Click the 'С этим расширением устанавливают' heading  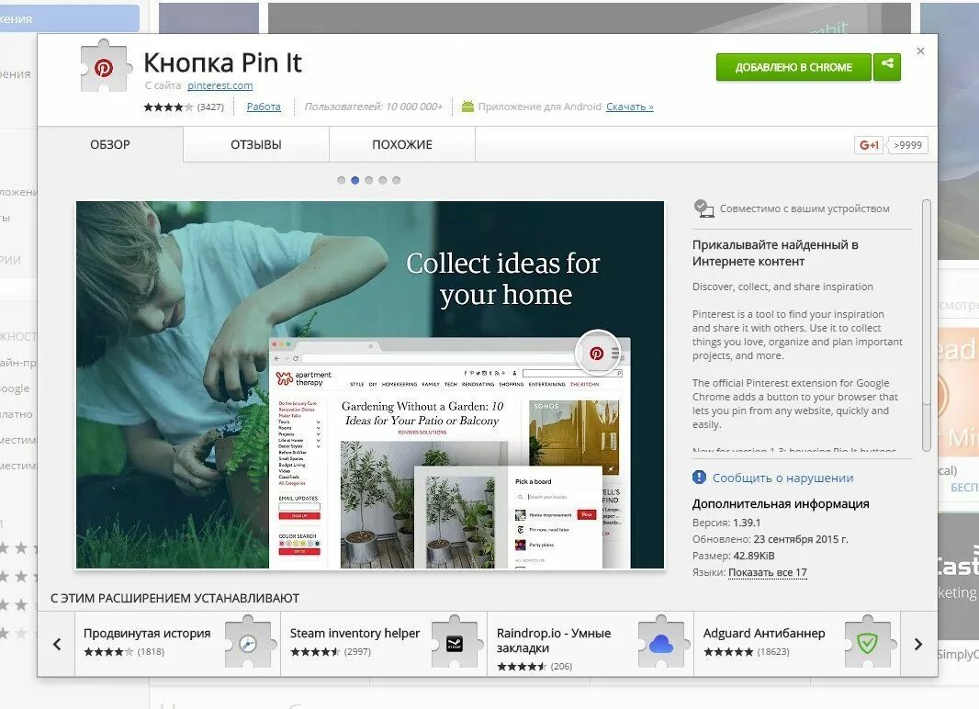(x=174, y=598)
